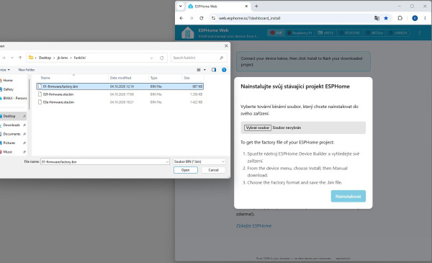
Task: Go up one folder level
Action: coord(20,58)
